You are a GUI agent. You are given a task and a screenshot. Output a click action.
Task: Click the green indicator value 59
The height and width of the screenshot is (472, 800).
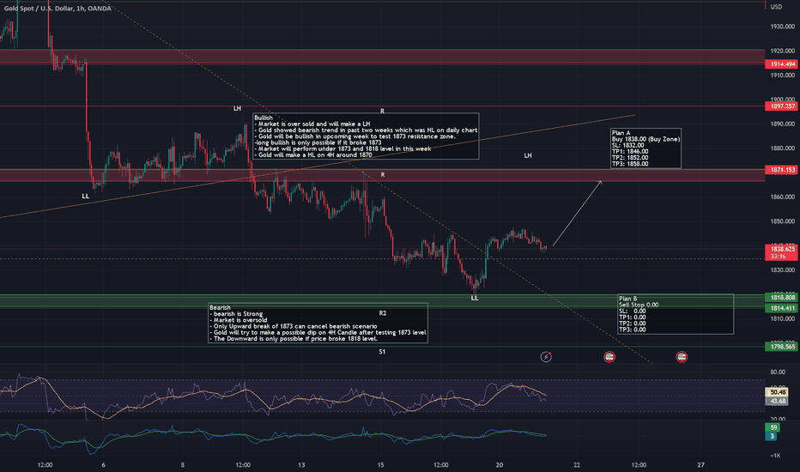click(773, 427)
